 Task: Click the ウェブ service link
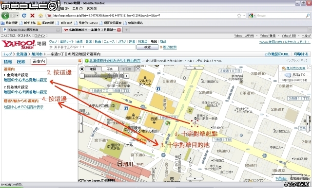pos(53,41)
